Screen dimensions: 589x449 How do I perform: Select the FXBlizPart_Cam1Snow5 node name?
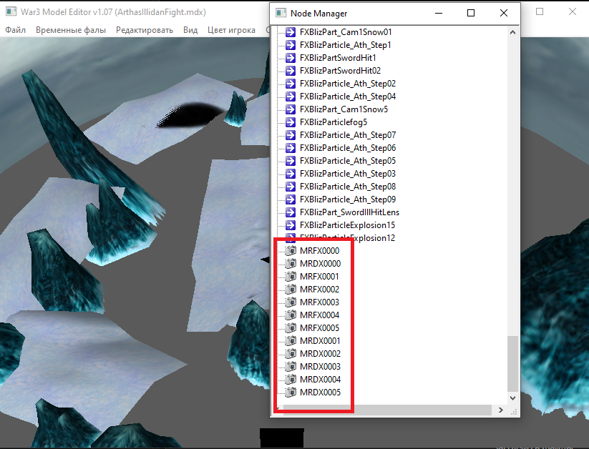[x=344, y=109]
